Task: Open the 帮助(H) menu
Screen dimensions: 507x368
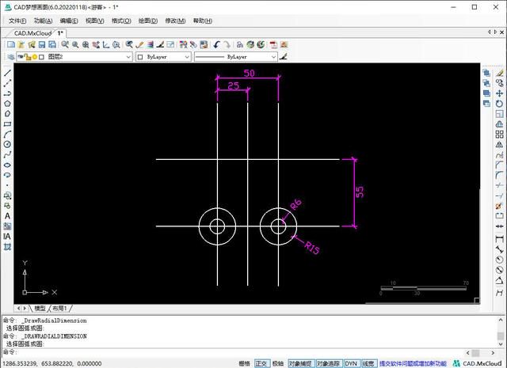Action: [x=203, y=21]
